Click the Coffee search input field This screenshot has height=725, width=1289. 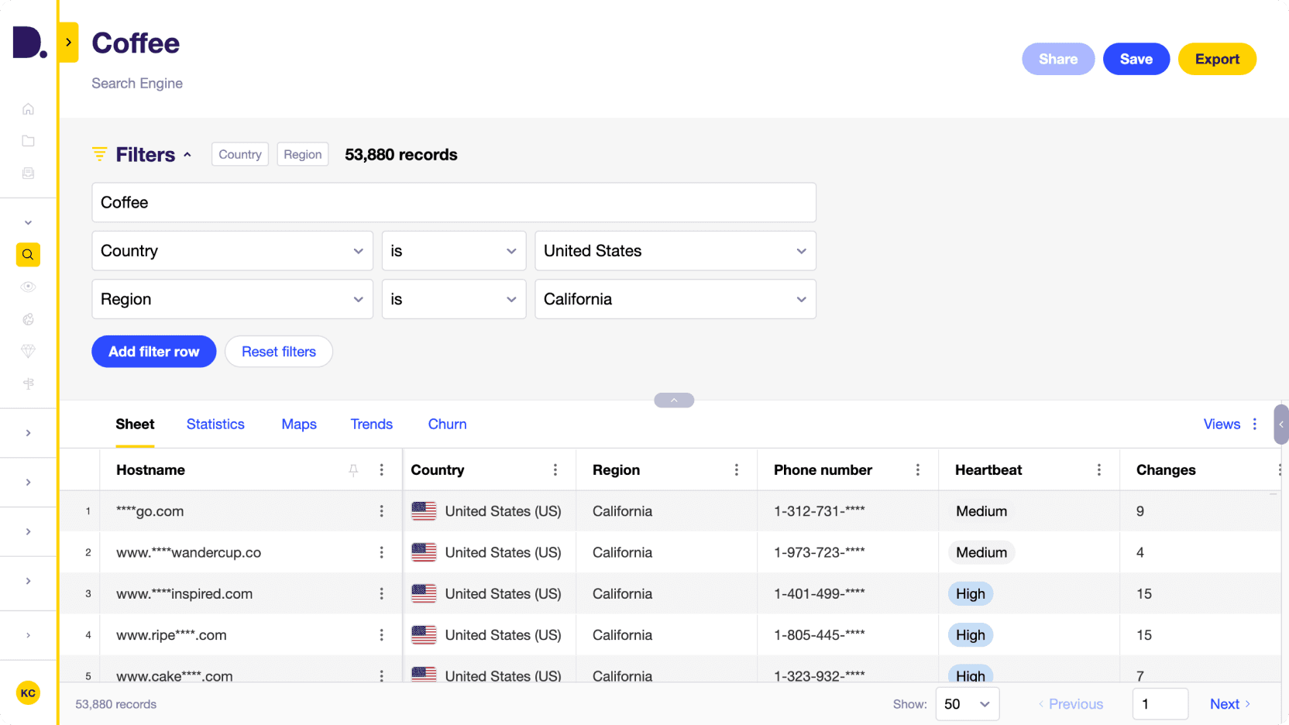(453, 203)
